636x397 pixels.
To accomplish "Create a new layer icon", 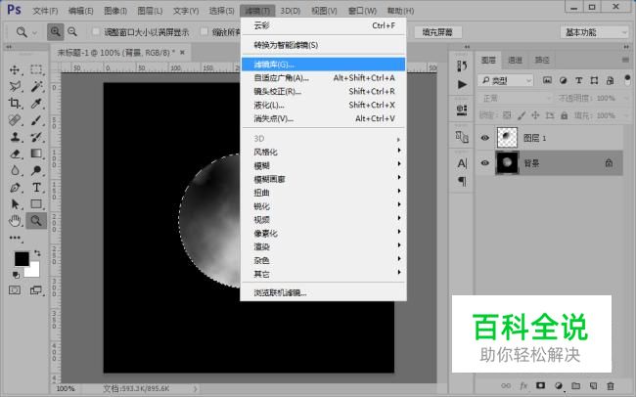I will pyautogui.click(x=593, y=385).
